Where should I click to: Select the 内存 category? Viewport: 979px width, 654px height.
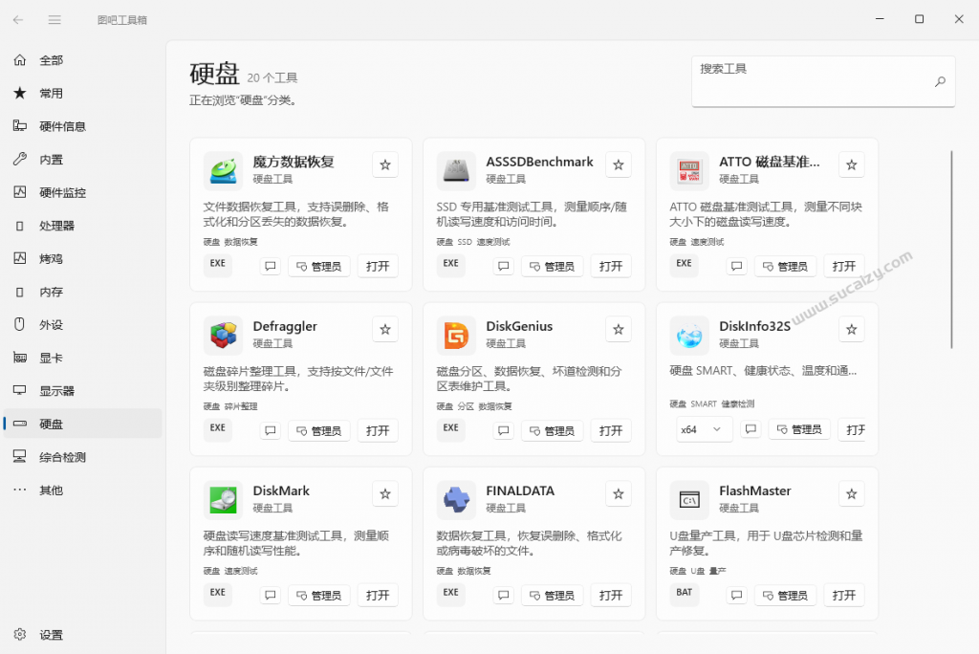82,292
